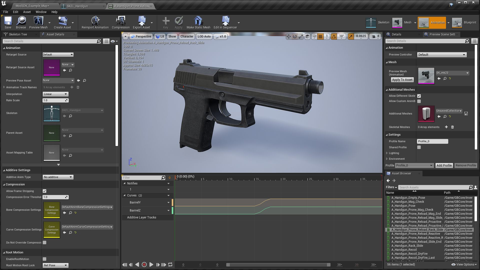Uncheck Allow Frame Stripping checkbox
The image size is (480, 270).
coord(44,191)
